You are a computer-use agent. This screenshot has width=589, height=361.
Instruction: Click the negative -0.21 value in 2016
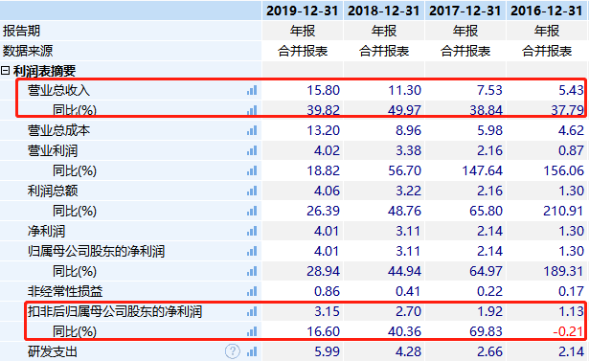point(568,331)
